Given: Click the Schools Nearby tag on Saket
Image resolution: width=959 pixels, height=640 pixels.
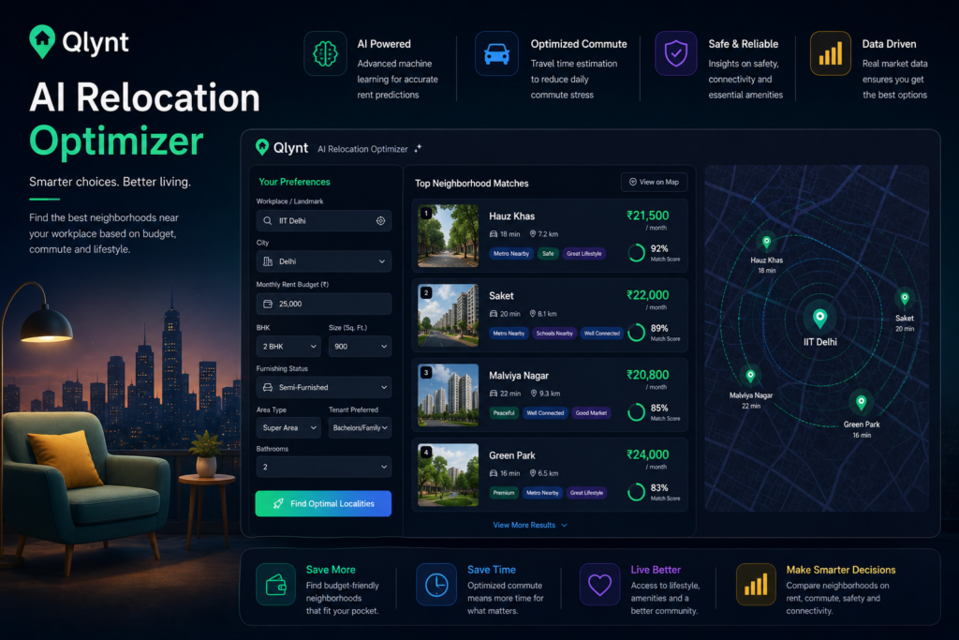Looking at the screenshot, I should coord(554,334).
